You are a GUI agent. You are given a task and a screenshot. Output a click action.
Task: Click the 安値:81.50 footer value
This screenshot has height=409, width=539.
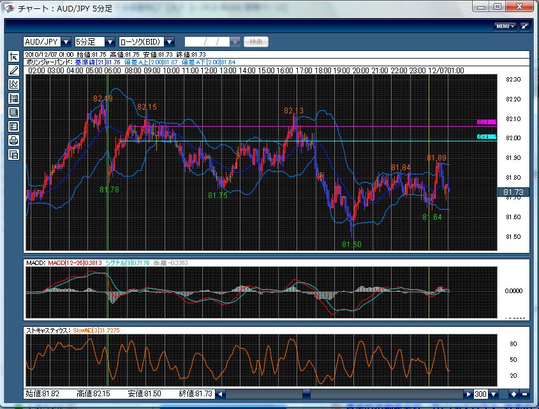(144, 394)
